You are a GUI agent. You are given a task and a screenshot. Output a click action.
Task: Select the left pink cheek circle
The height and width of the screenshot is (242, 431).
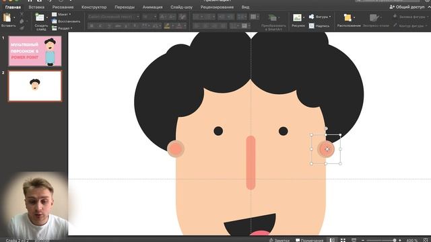[175, 149]
